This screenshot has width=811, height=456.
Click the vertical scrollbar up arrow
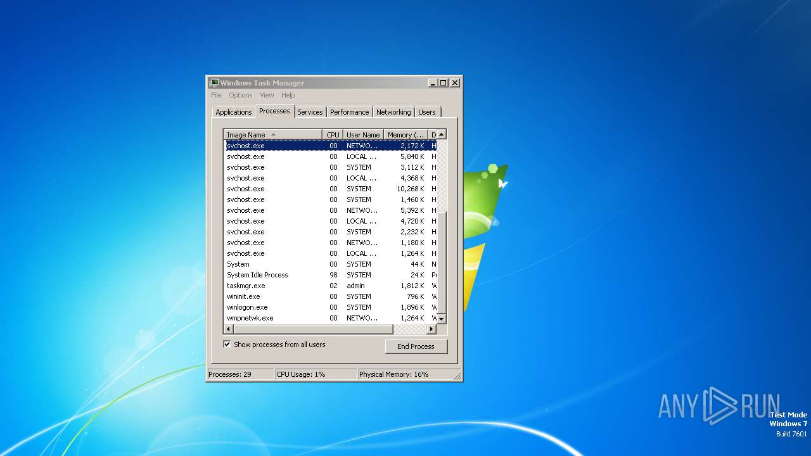442,134
